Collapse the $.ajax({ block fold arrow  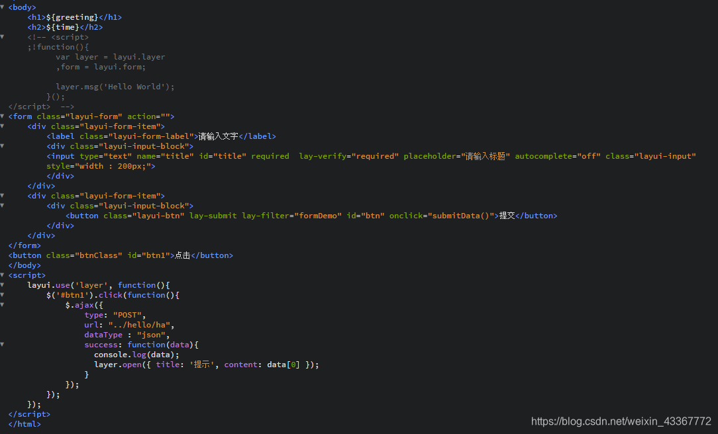pos(2,304)
